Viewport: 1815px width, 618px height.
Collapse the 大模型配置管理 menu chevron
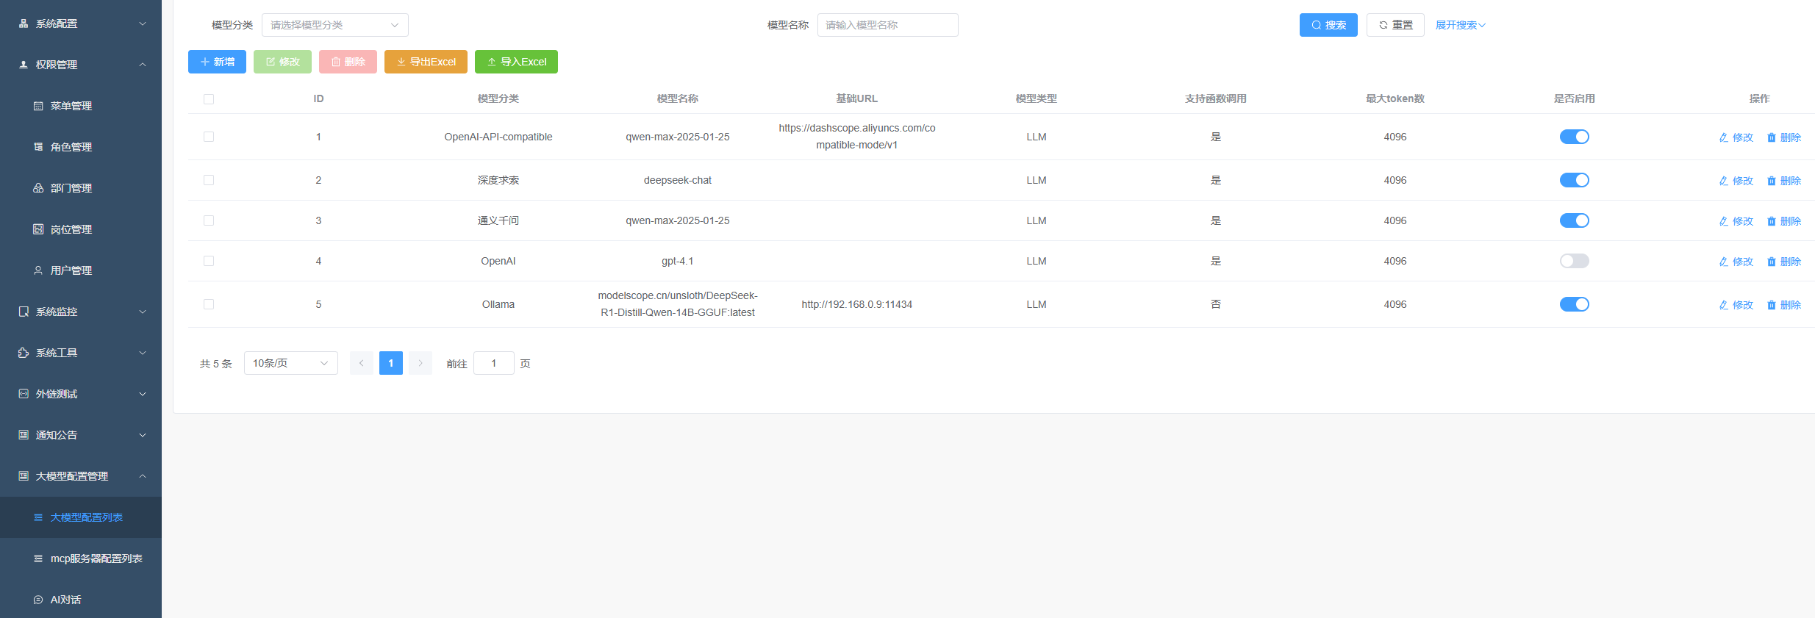point(143,476)
